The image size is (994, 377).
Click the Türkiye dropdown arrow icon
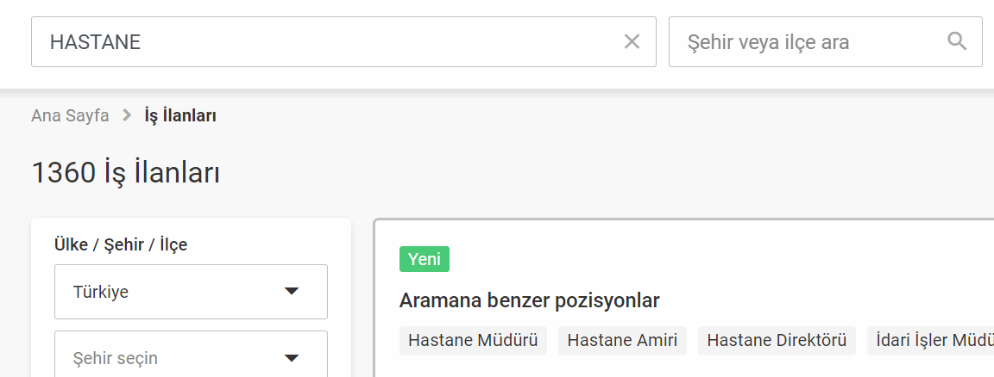291,292
